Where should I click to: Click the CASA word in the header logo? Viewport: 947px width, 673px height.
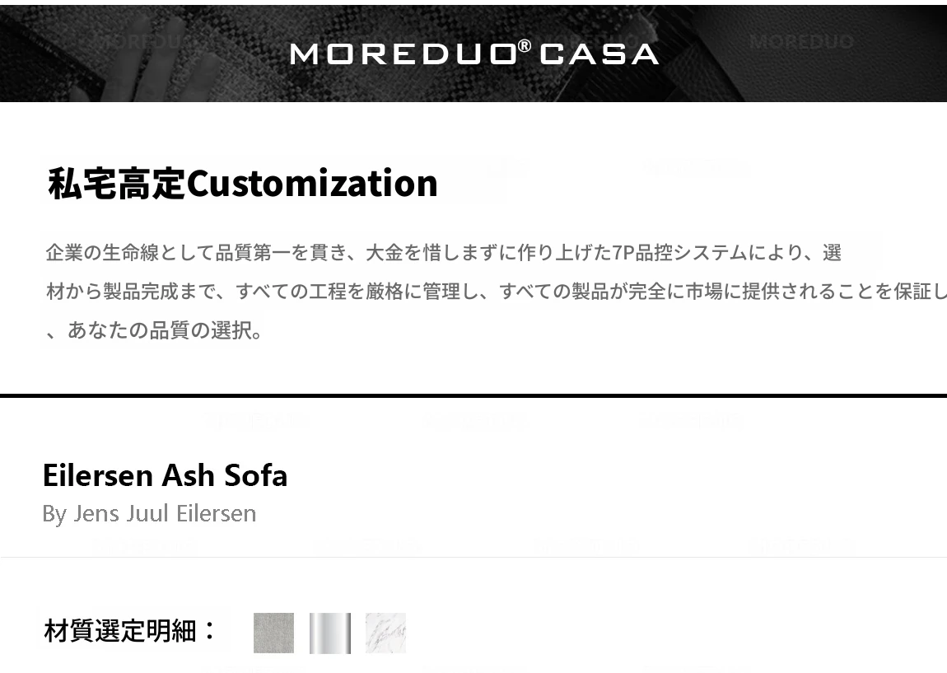point(599,54)
